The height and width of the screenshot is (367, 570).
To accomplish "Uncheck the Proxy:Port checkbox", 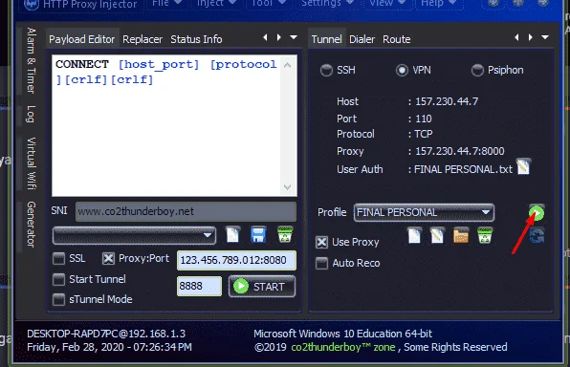I will point(108,258).
